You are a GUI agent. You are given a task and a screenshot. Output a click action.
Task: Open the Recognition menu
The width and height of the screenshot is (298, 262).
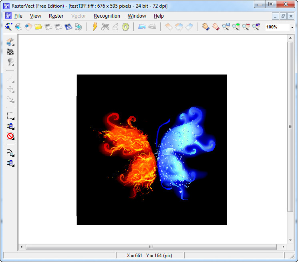coord(107,16)
